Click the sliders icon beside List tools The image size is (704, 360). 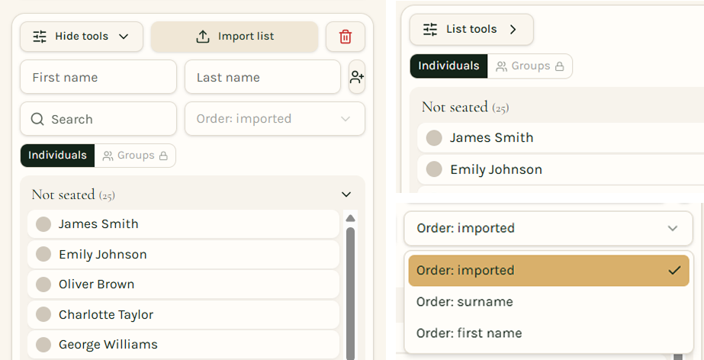[x=430, y=29]
